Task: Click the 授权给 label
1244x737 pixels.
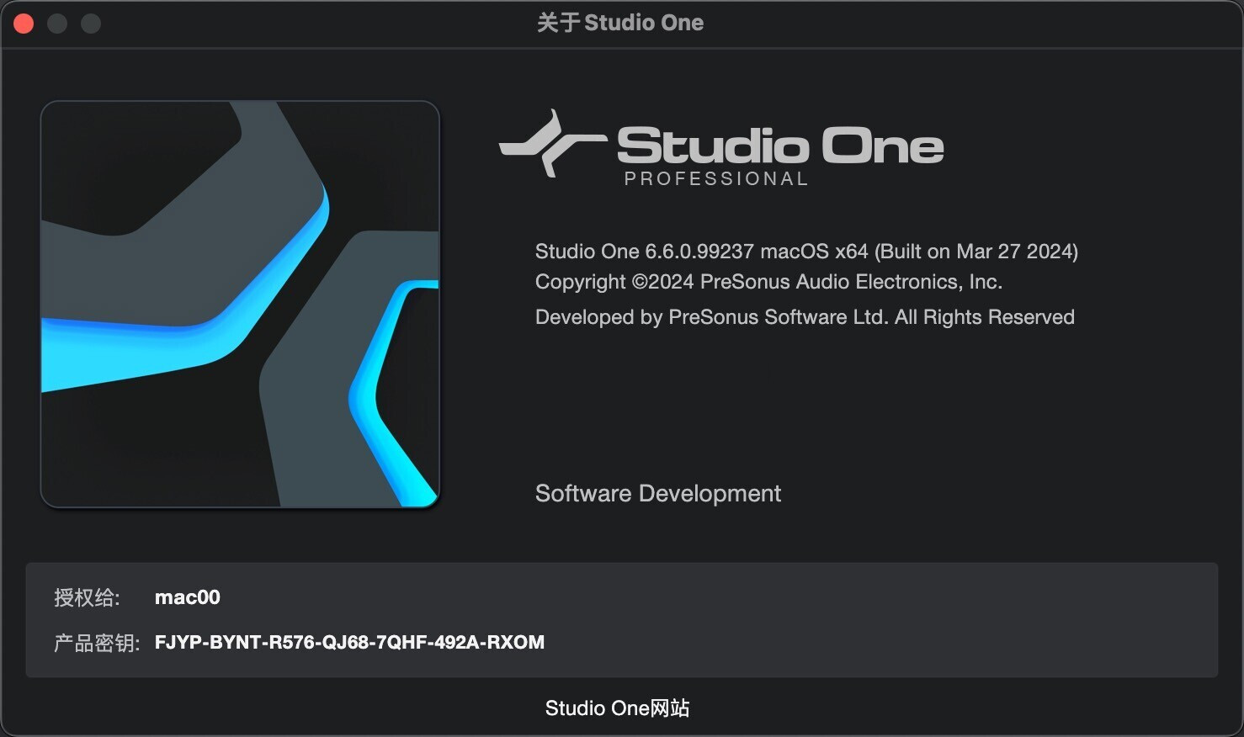Action: click(x=87, y=597)
